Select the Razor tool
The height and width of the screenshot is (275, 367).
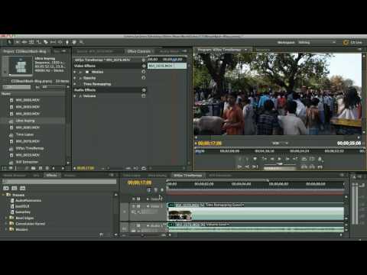coord(46,42)
